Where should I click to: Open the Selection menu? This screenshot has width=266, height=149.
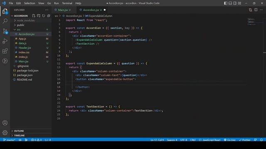tap(30, 3)
